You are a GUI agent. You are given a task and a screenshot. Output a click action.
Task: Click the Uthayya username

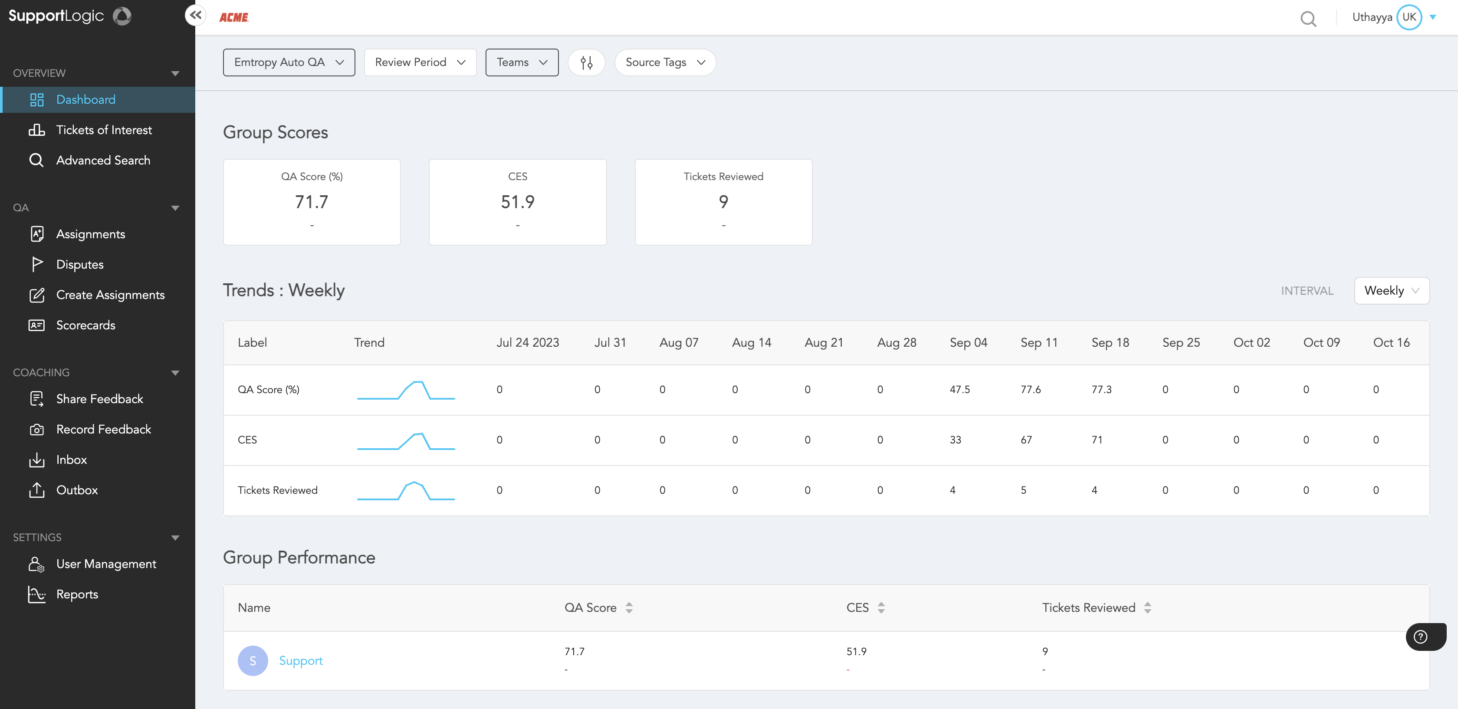tap(1372, 17)
